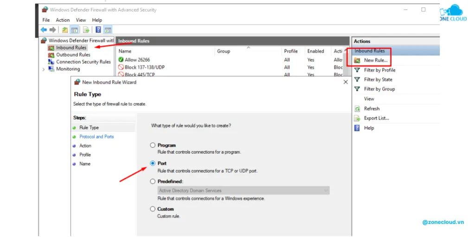Click Export List... in the Actions pane
Image resolution: width=475 pixels, height=237 pixels.
click(x=377, y=118)
